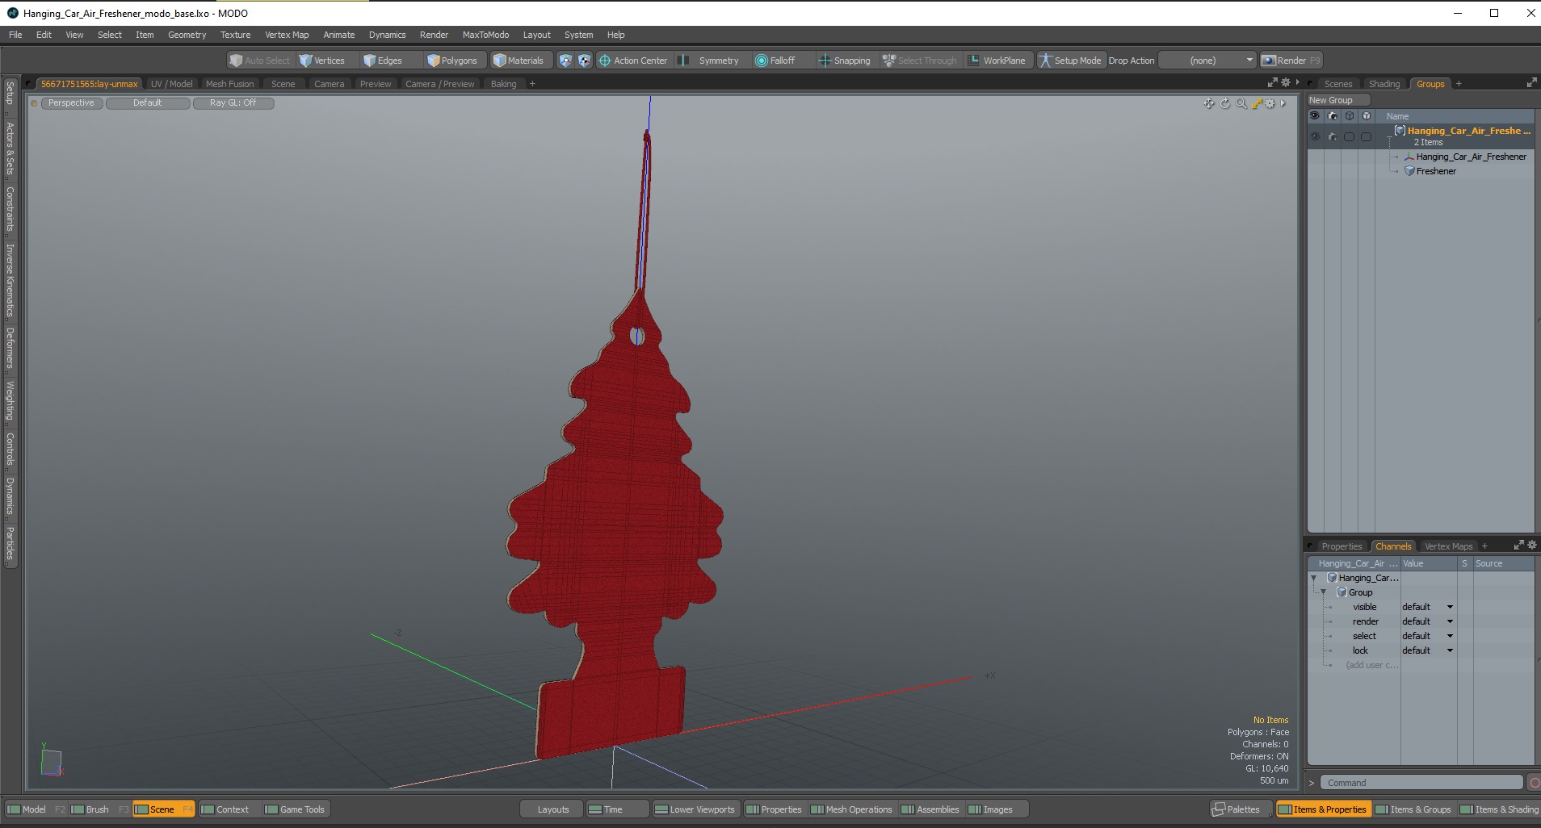Image resolution: width=1541 pixels, height=828 pixels.
Task: Open the Deformers vertical sidebar tab
Action: click(x=10, y=348)
